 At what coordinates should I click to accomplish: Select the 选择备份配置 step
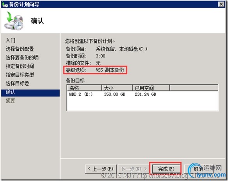click(x=20, y=49)
